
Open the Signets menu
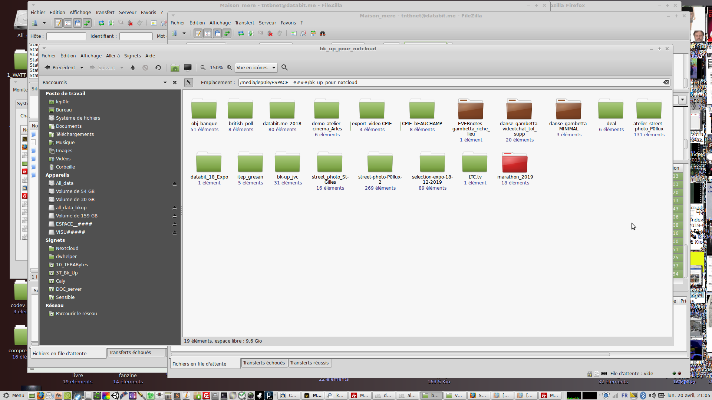coord(132,56)
